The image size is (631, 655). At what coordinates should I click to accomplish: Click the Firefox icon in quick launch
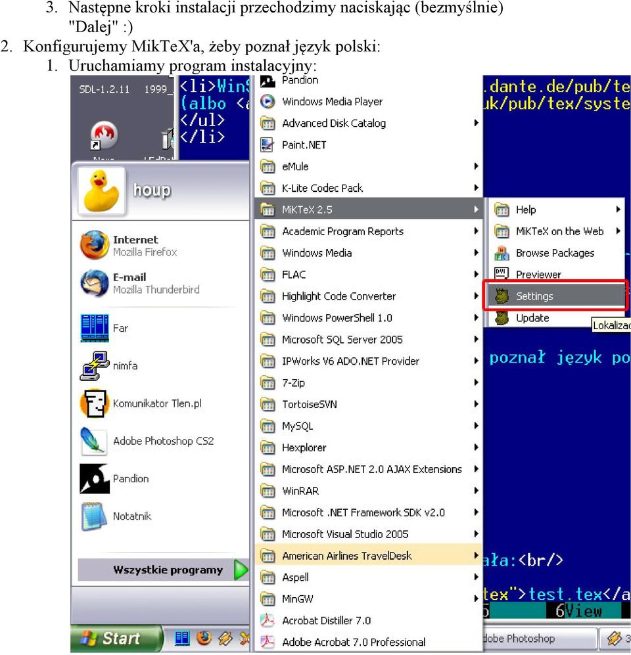point(204,639)
